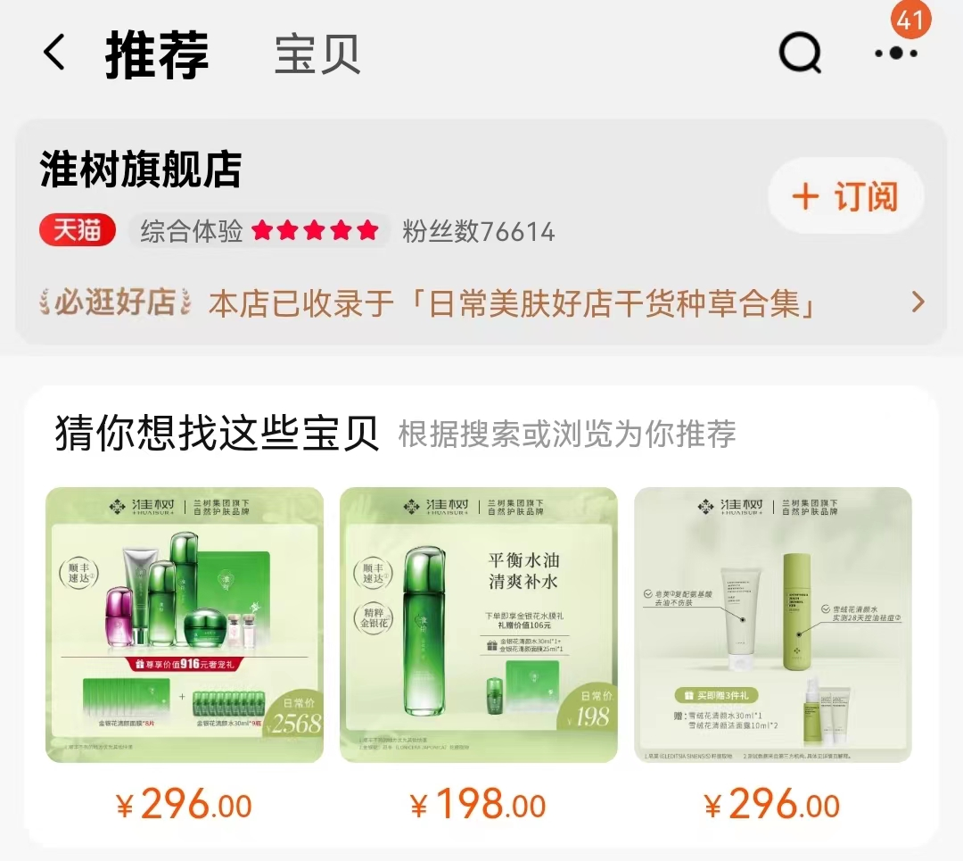
Task: Open the three-dots more menu
Action: (896, 54)
